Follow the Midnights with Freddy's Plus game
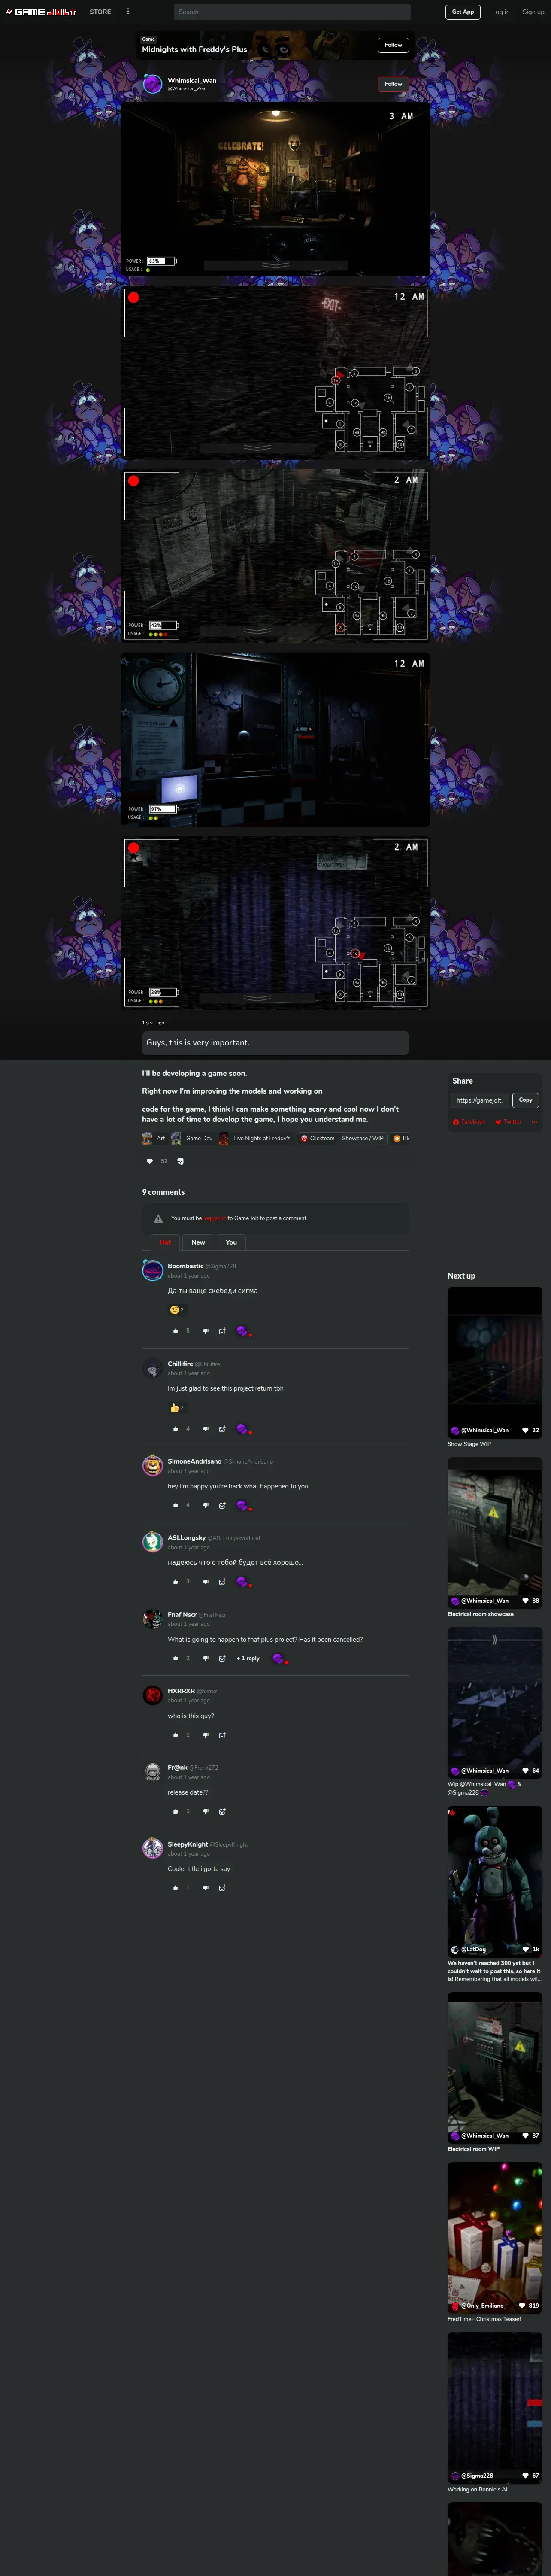The width and height of the screenshot is (551, 2576). (x=394, y=45)
